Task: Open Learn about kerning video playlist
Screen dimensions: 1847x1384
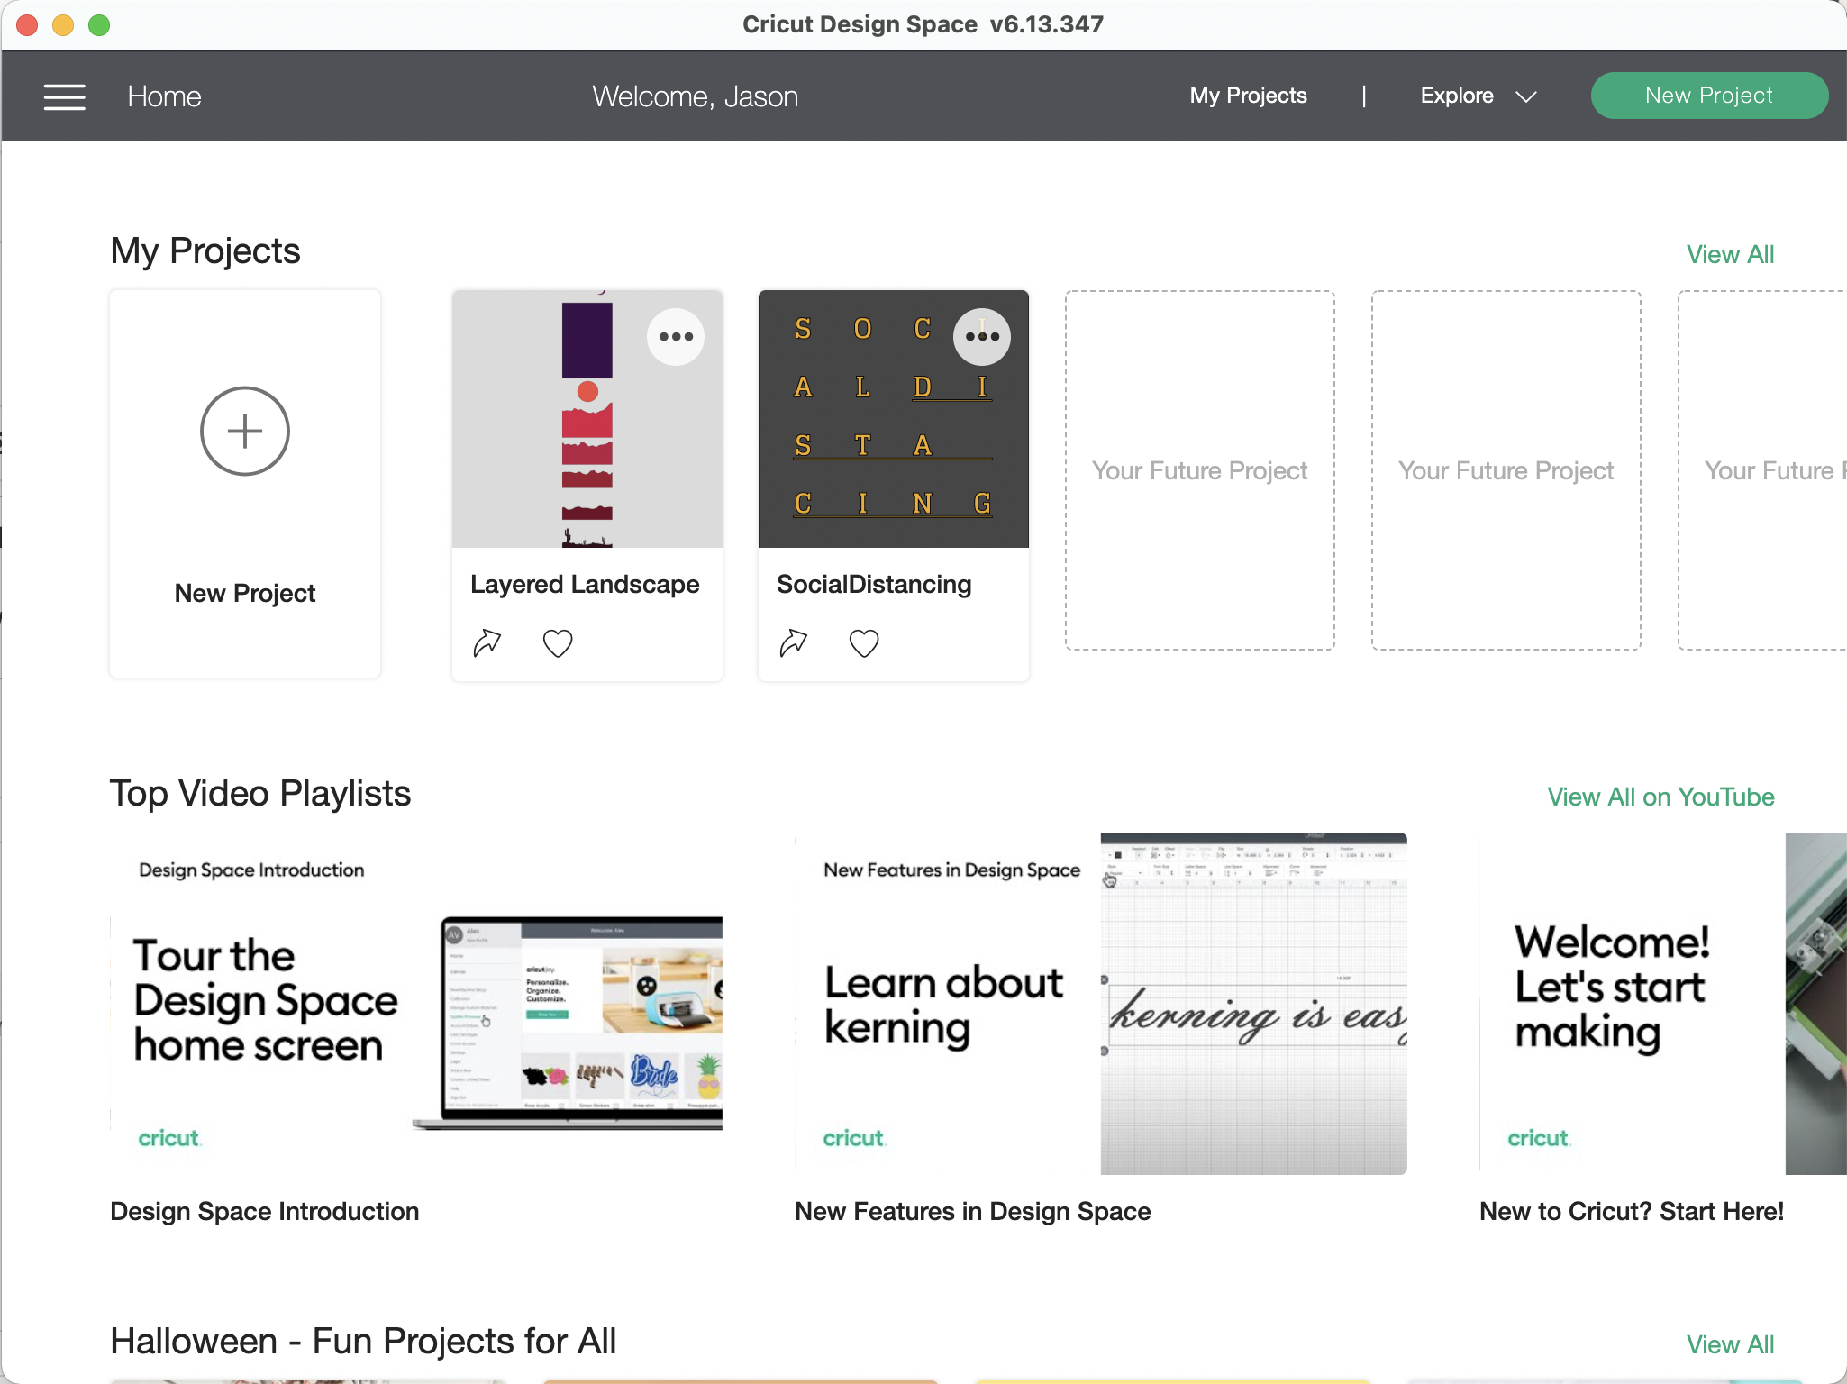Action: (x=1100, y=1003)
